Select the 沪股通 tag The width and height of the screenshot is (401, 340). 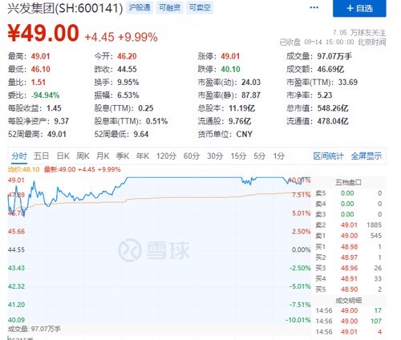[x=140, y=7]
